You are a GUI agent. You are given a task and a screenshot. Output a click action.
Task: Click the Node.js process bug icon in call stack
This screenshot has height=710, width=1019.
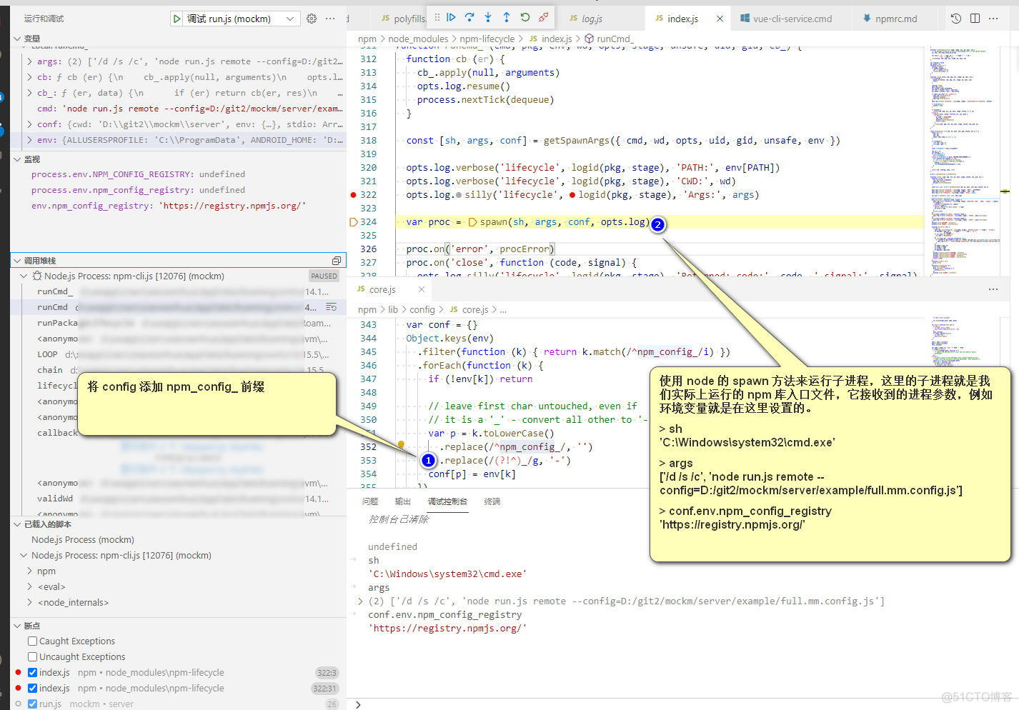[x=38, y=276]
